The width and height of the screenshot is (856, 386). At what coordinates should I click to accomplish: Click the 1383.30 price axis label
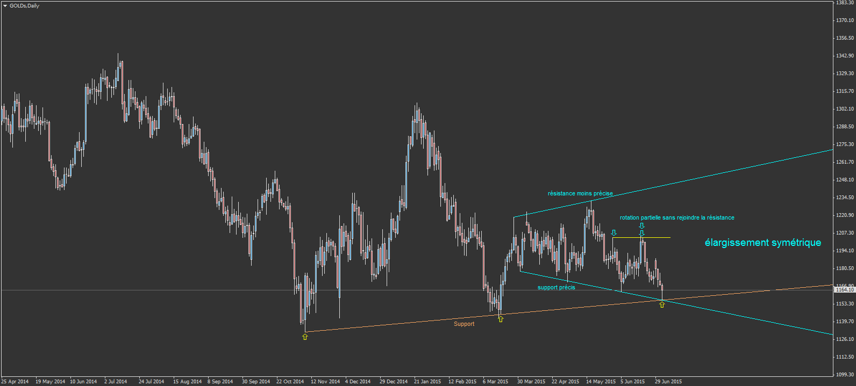pyautogui.click(x=845, y=3)
